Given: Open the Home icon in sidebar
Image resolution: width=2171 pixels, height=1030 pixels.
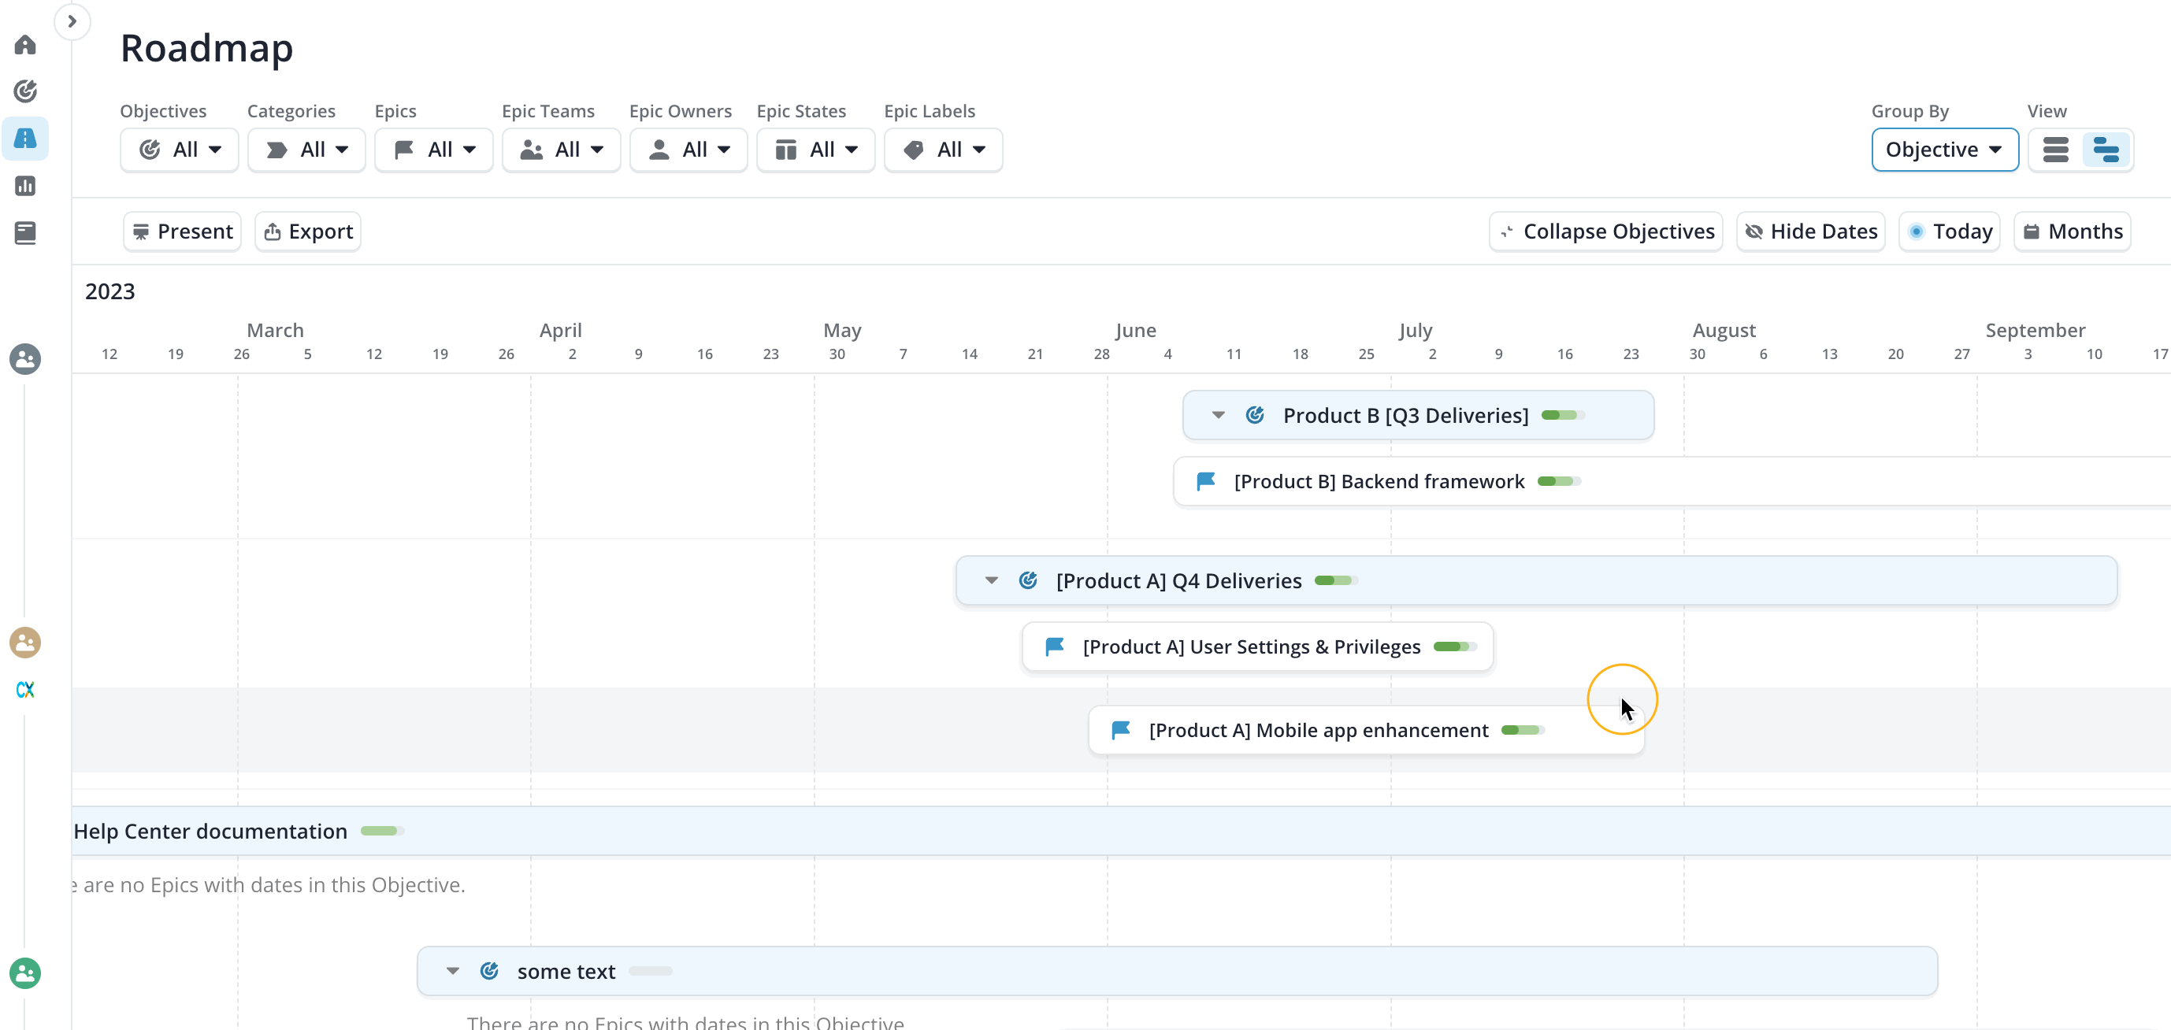Looking at the screenshot, I should click(25, 45).
